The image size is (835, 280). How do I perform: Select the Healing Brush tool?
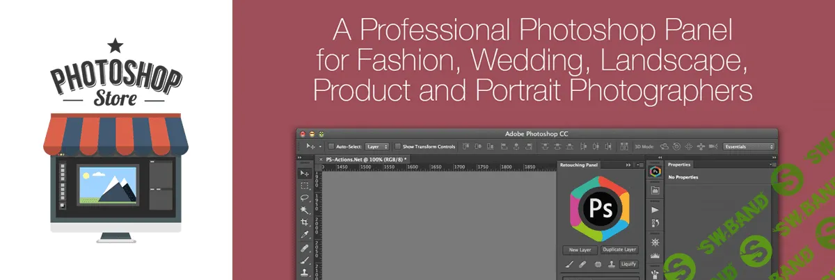click(305, 247)
